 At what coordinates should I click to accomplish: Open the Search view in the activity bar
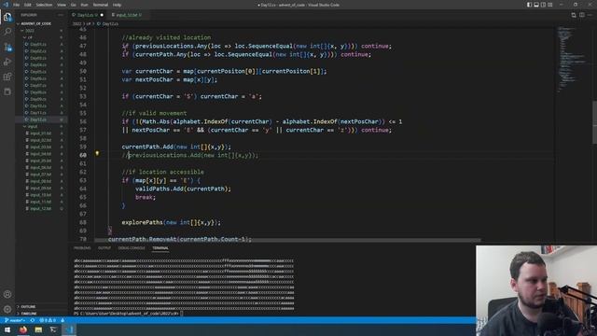(7, 32)
